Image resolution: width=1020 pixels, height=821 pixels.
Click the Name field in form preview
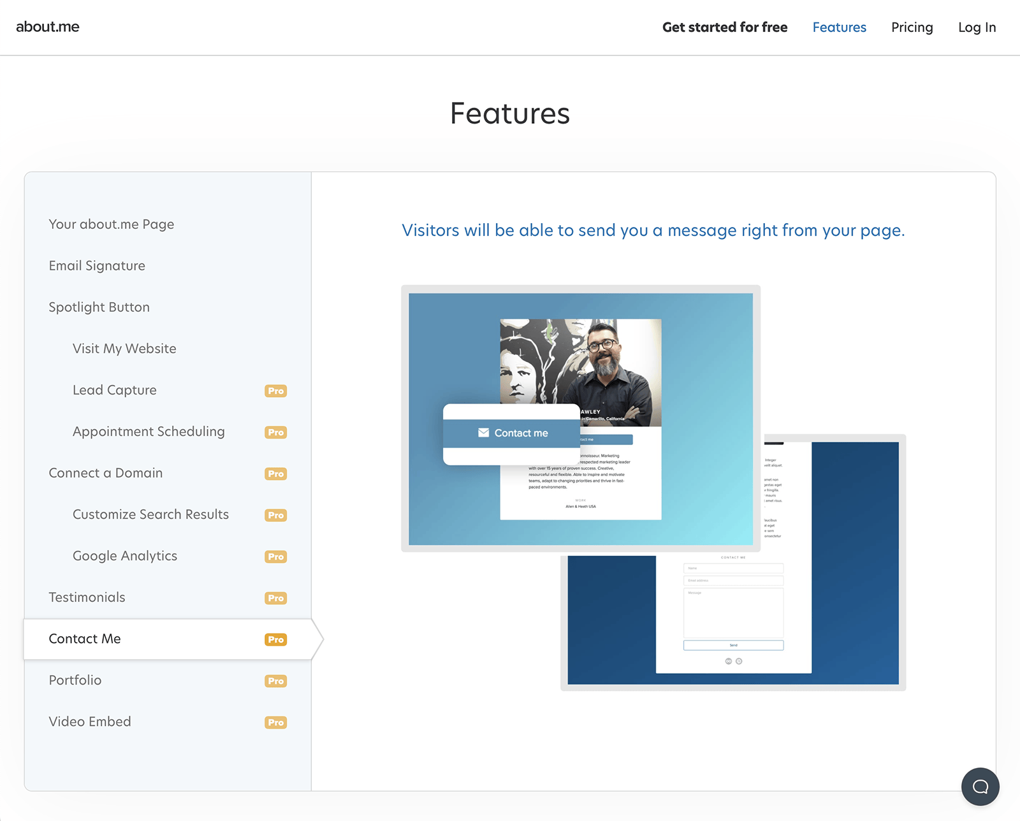(733, 568)
